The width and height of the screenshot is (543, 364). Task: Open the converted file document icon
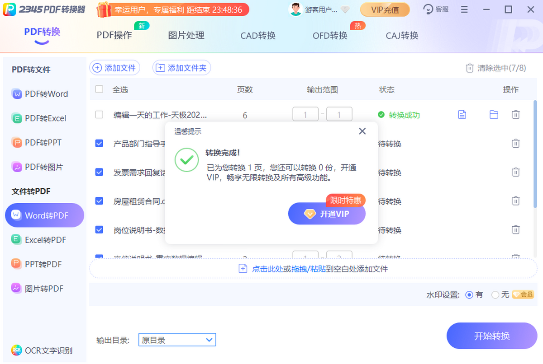pyautogui.click(x=462, y=115)
